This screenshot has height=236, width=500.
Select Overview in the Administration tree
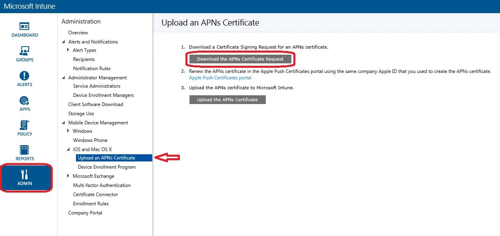(x=78, y=33)
